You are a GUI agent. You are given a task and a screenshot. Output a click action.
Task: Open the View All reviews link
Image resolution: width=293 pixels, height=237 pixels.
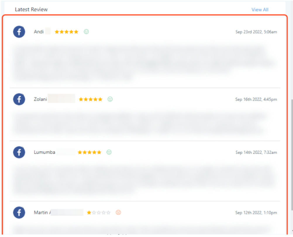[x=260, y=10]
